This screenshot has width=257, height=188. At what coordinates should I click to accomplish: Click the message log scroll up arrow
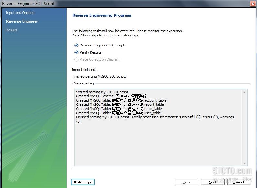244,92
